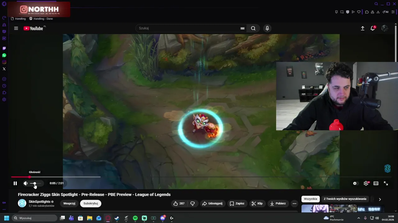The width and height of the screenshot is (398, 223).
Task: Click the YouTube search magnifier button
Action: pos(253,28)
